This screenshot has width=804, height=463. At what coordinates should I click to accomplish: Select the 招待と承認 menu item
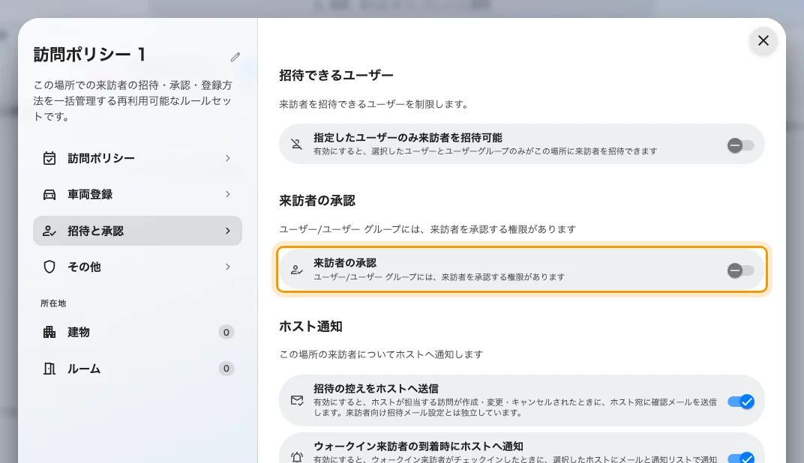[137, 231]
